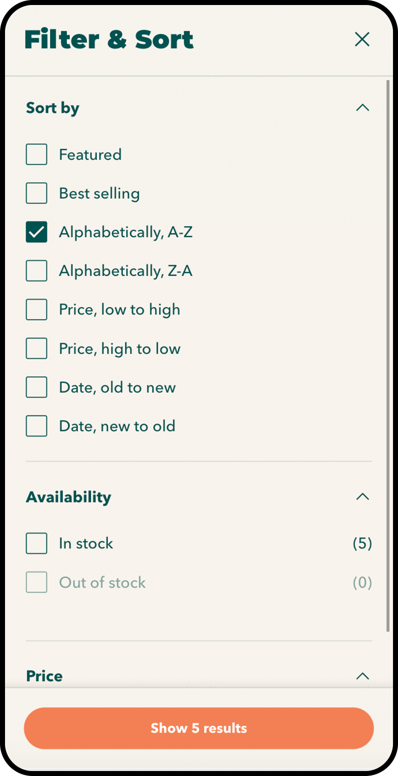Click the Out of stock checkbox
This screenshot has width=398, height=776.
[x=37, y=582]
